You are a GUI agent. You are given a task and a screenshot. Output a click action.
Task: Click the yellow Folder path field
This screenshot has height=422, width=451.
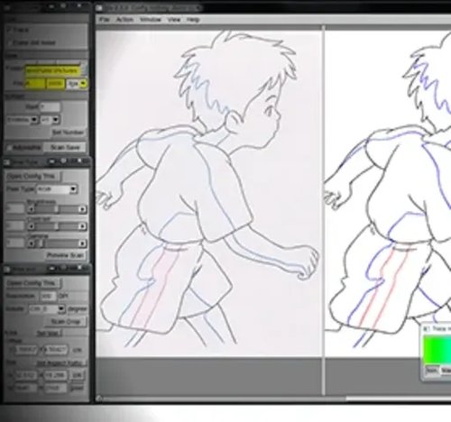click(52, 70)
